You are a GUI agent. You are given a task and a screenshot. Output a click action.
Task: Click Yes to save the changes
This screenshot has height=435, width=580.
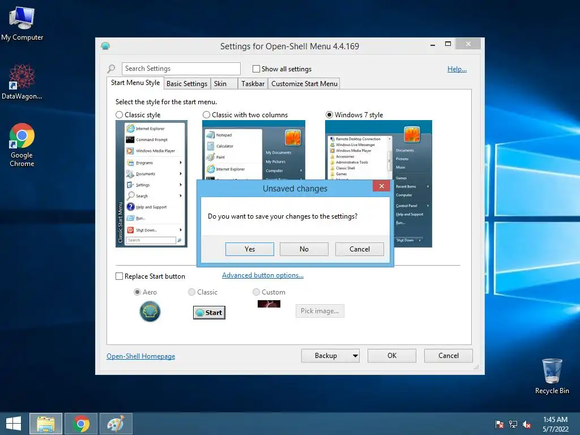250,249
